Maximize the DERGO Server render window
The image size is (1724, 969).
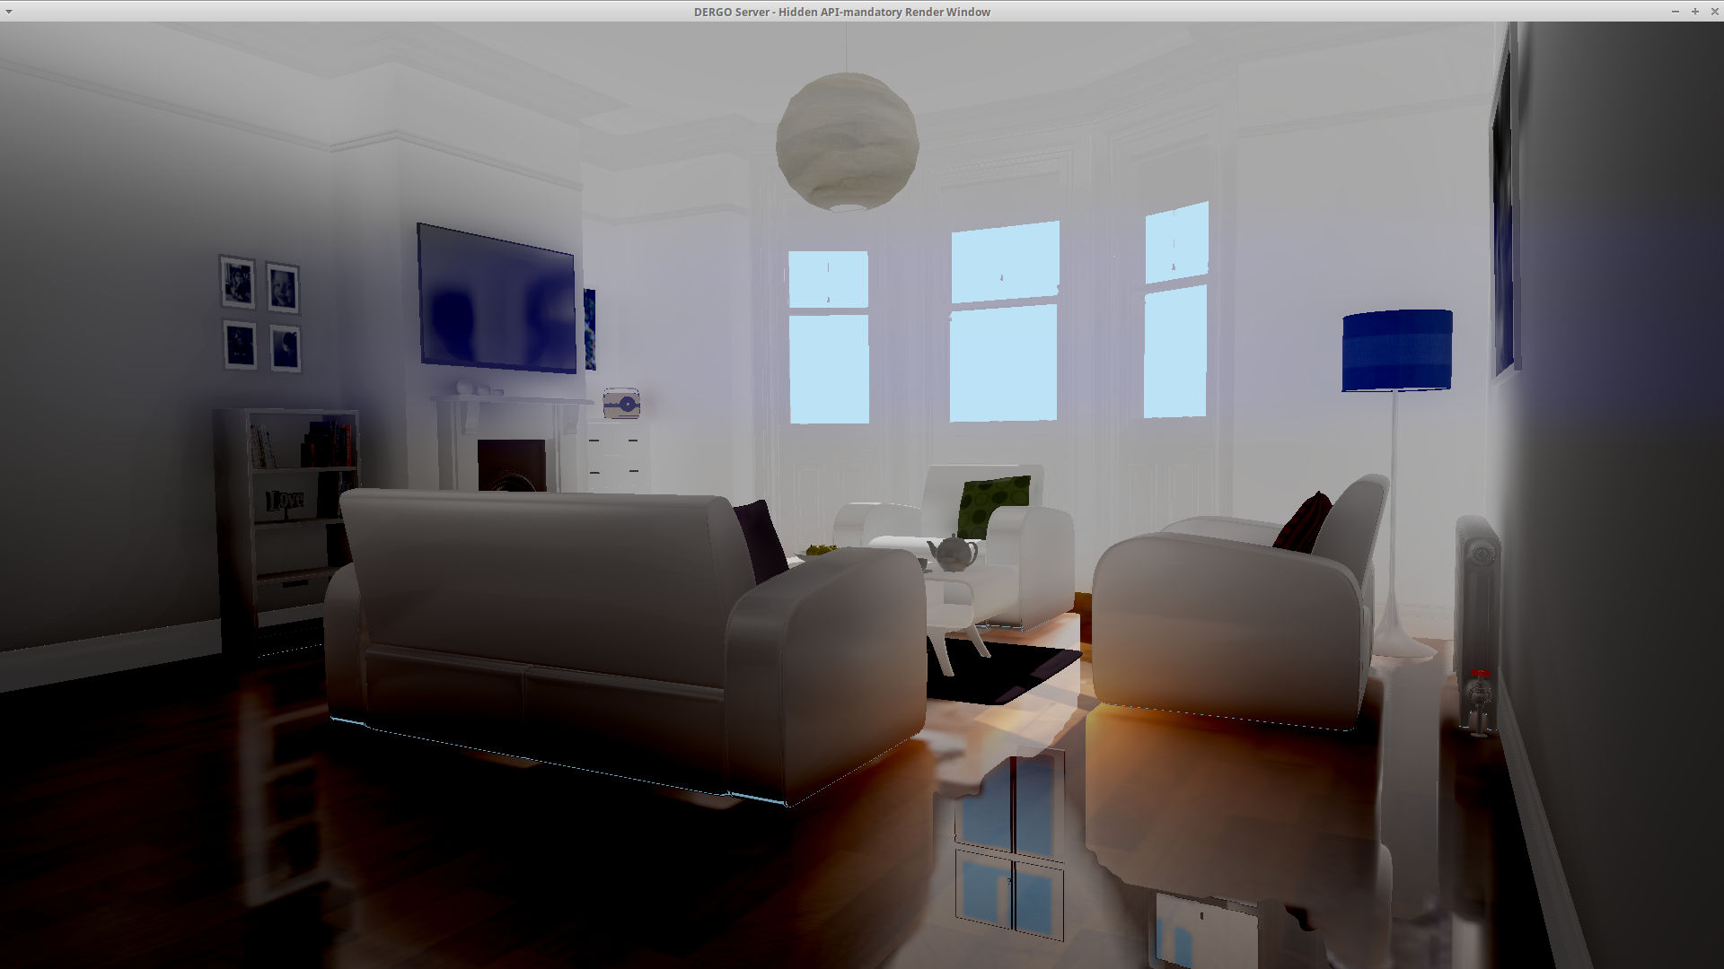point(1694,12)
